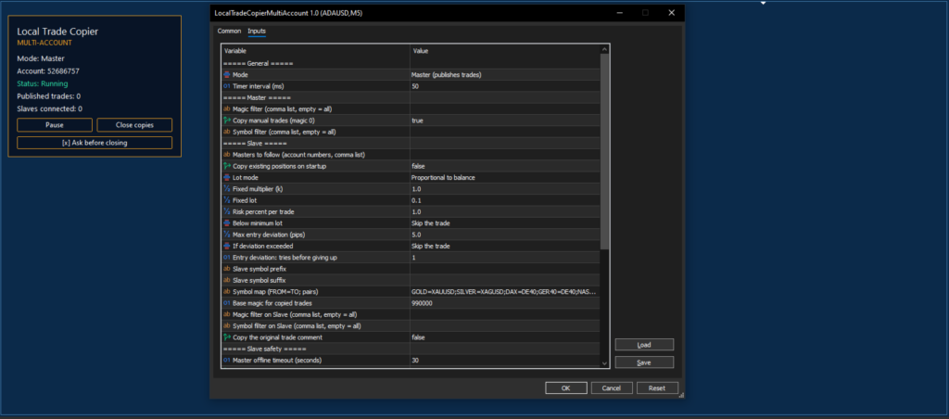Toggle Copy existing positions on startup false
The width and height of the screenshot is (949, 419).
[x=505, y=166]
